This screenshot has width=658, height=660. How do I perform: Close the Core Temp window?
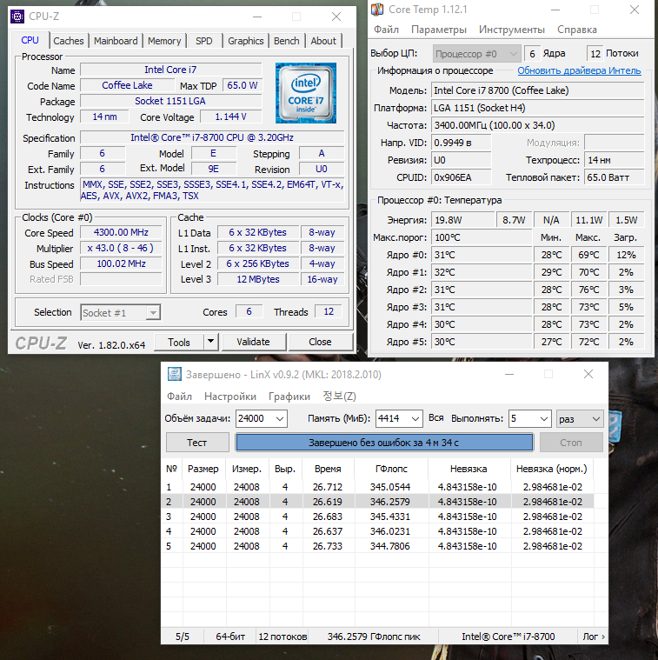pos(635,10)
